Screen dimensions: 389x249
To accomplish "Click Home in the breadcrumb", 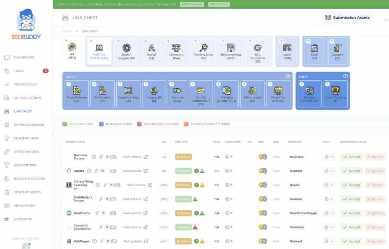I will [67, 31].
